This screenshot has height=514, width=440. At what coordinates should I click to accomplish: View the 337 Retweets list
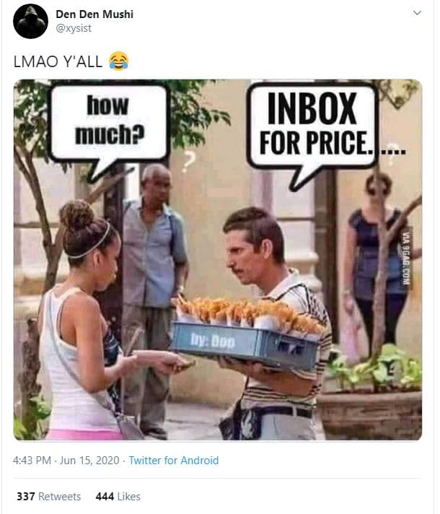point(48,496)
